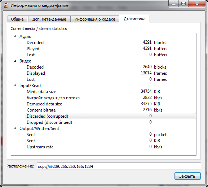Collapse the Видео tree section

tap(15, 61)
